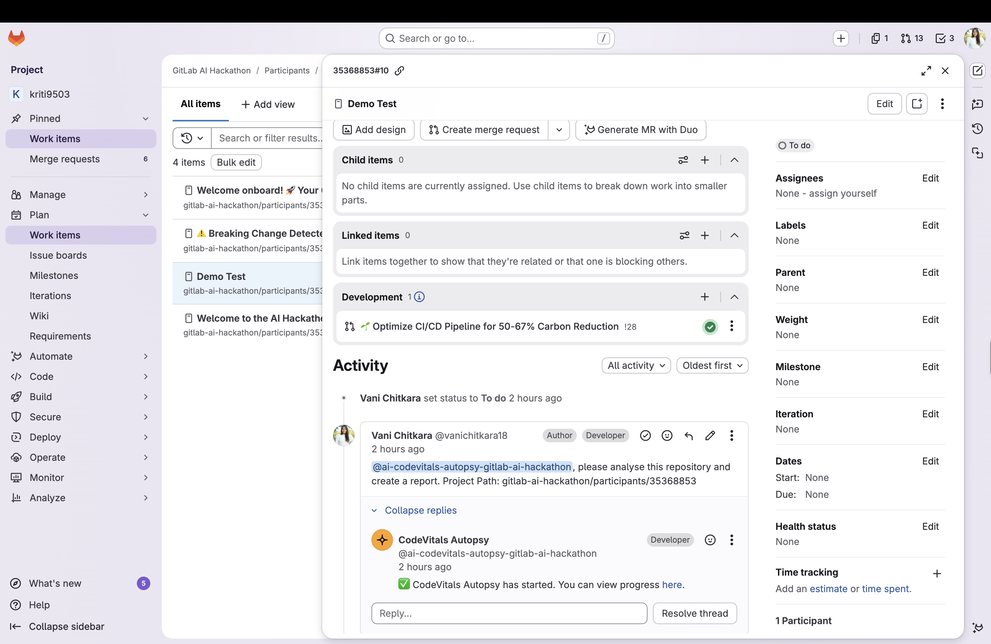Resolve the thread via checkmark icon
991x644 pixels.
[645, 436]
